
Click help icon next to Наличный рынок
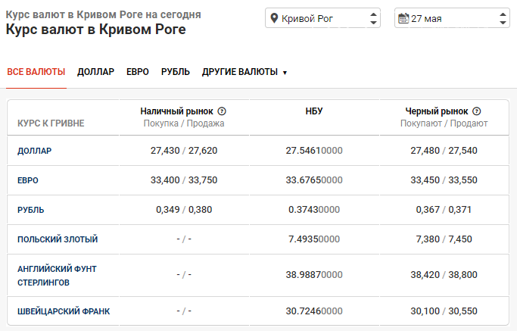coord(222,111)
